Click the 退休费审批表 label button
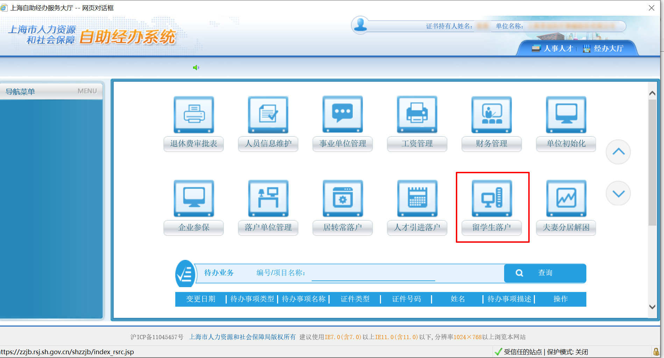The height and width of the screenshot is (358, 664). pyautogui.click(x=194, y=144)
